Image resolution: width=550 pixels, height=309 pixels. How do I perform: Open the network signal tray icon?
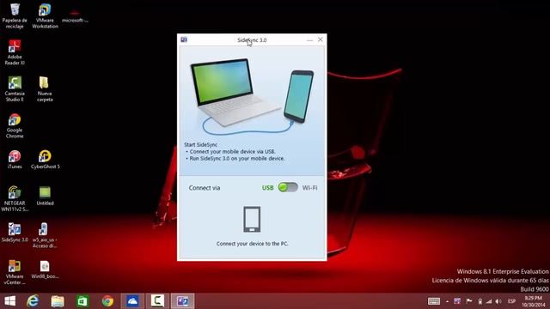click(489, 301)
